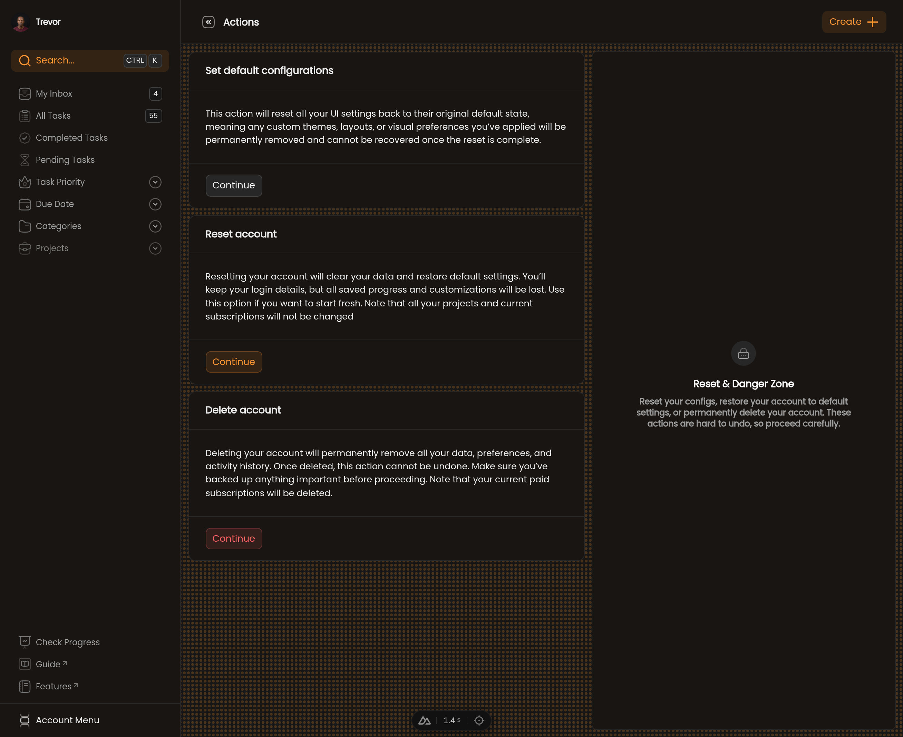903x737 pixels.
Task: Click red Continue under Delete account
Action: tap(234, 539)
